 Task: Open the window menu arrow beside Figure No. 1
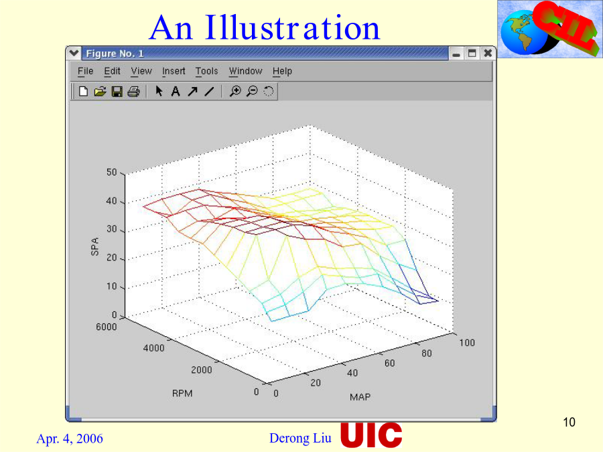pos(74,53)
